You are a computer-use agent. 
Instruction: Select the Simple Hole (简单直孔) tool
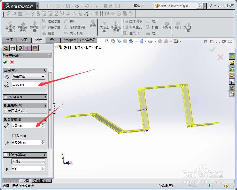[x=133, y=27]
